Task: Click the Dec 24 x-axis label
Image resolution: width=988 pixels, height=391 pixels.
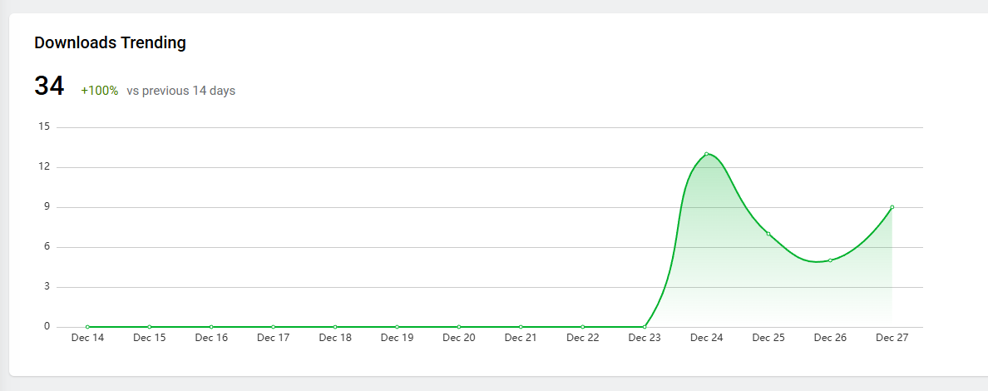Action: [x=706, y=338]
